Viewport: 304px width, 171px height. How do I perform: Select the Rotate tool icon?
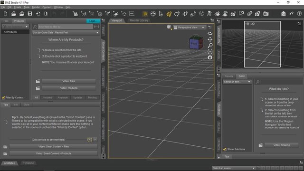pyautogui.click(x=177, y=14)
